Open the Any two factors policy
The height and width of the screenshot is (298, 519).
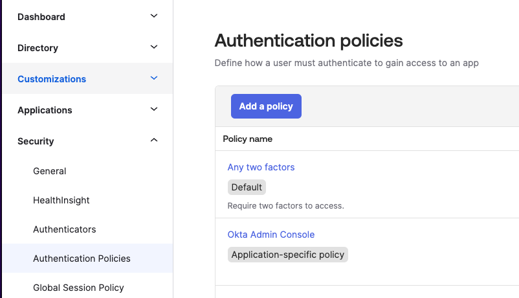pyautogui.click(x=261, y=167)
